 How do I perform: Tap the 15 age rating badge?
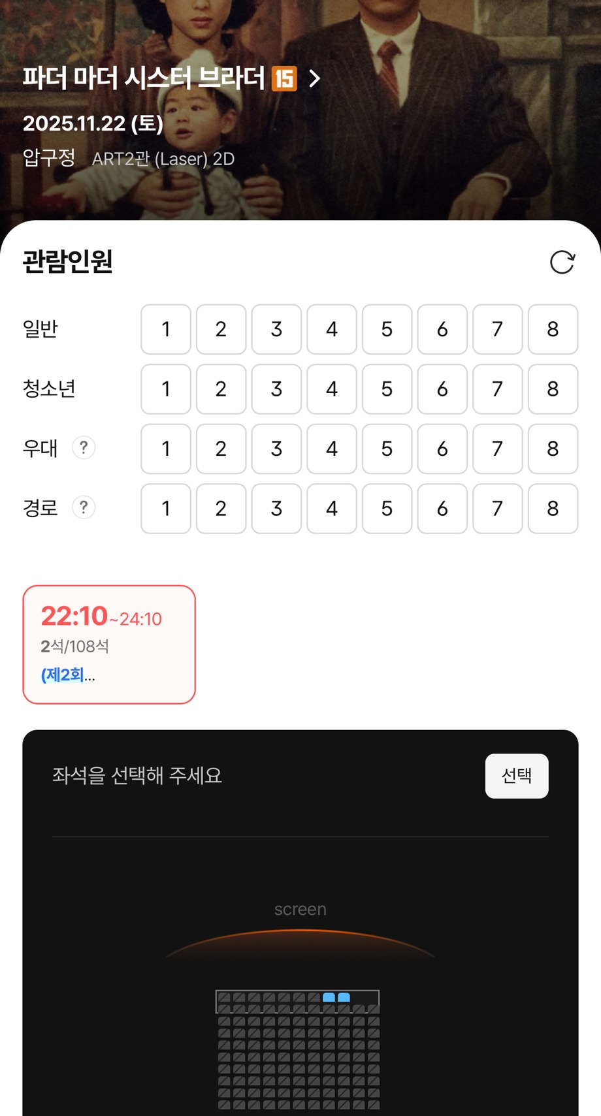284,79
